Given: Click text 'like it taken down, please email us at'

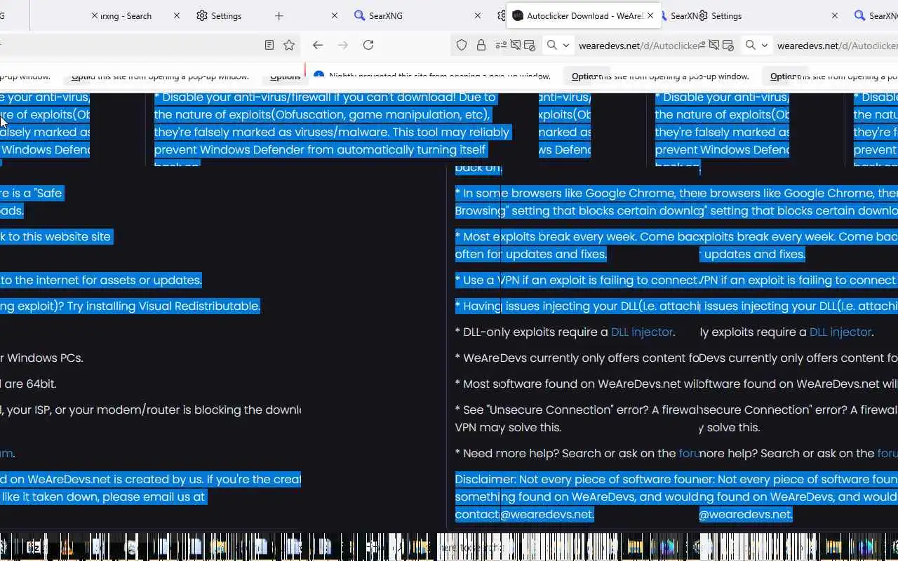Looking at the screenshot, I should point(103,496).
